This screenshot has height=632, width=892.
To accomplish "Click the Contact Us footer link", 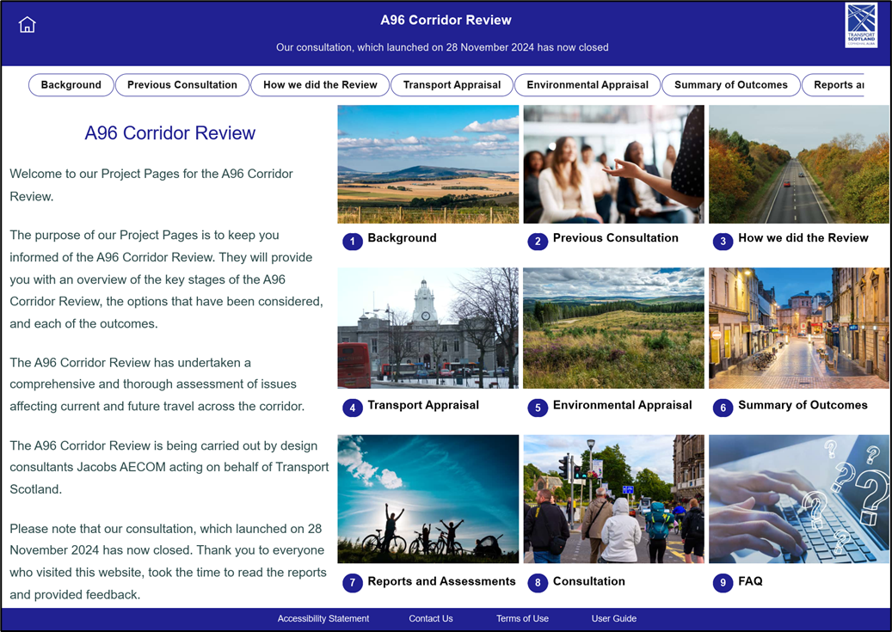I will (430, 618).
